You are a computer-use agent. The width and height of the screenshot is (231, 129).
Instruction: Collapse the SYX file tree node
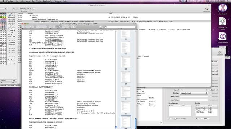pyautogui.click(x=29, y=15)
